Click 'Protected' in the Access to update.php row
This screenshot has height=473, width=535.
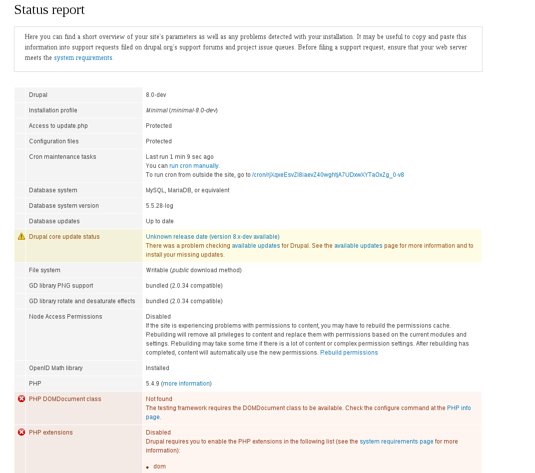[159, 125]
